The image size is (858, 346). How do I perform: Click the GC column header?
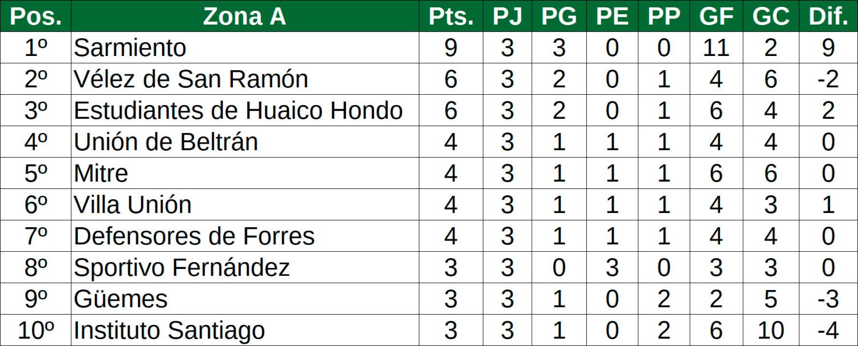click(770, 17)
